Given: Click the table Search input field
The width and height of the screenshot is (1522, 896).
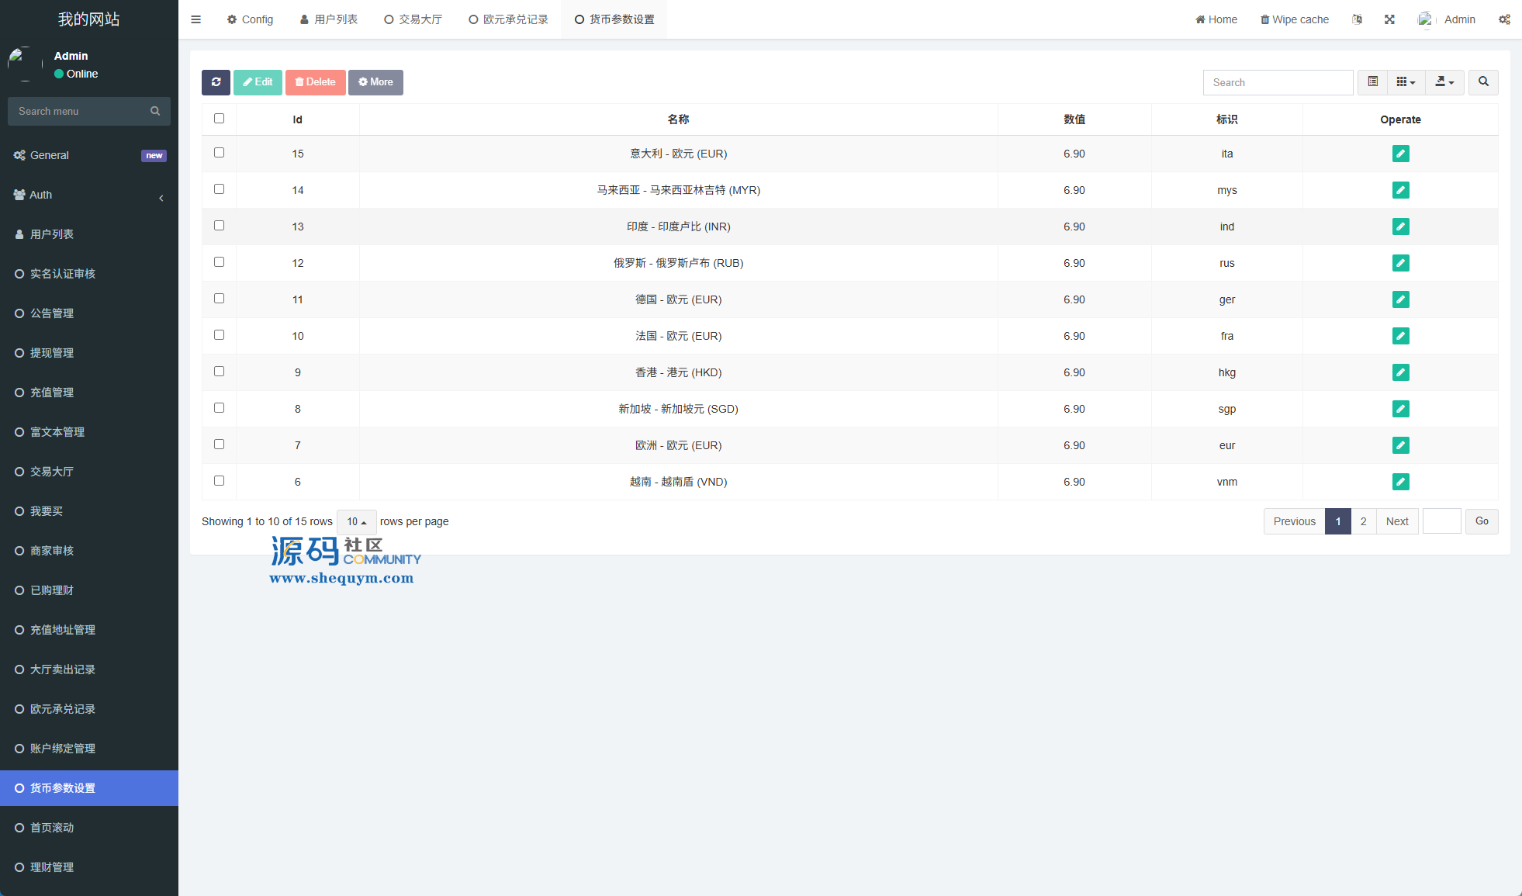Looking at the screenshot, I should pyautogui.click(x=1278, y=82).
